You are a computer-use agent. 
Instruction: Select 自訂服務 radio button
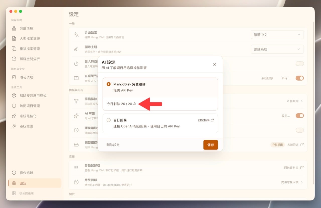pyautogui.click(x=109, y=120)
